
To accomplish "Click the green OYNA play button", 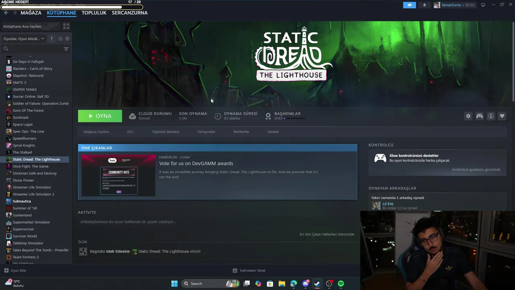I will [x=100, y=116].
